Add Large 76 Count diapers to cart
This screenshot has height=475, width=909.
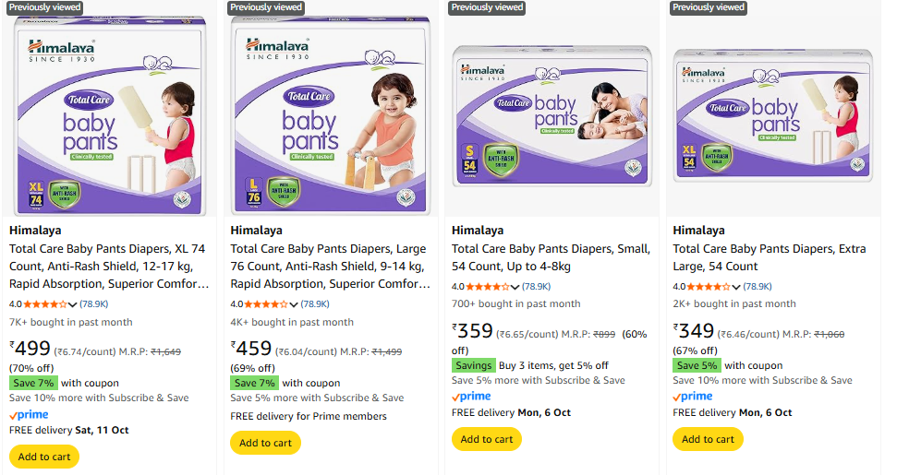pos(265,443)
